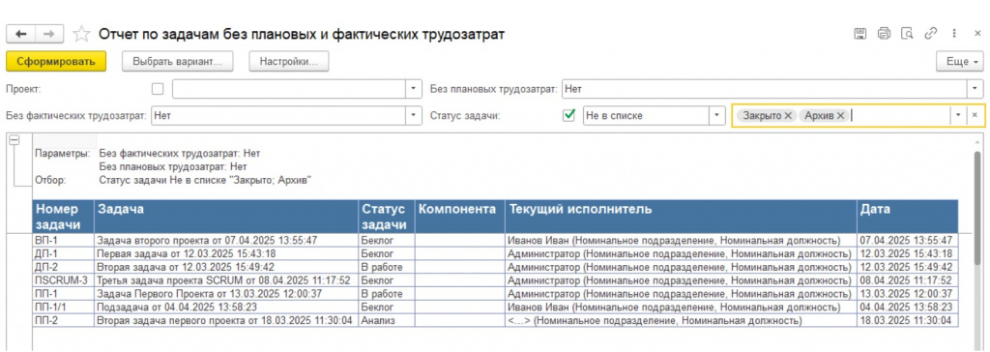Get link to report with chain icon
The width and height of the screenshot is (990, 352).
[931, 34]
